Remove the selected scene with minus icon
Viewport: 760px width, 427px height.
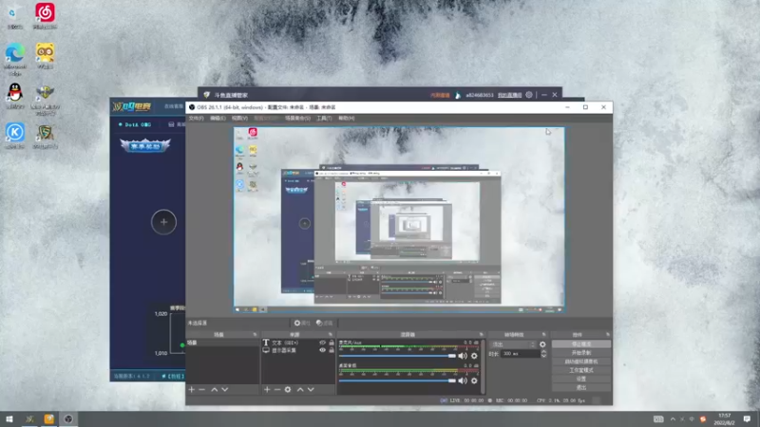202,389
